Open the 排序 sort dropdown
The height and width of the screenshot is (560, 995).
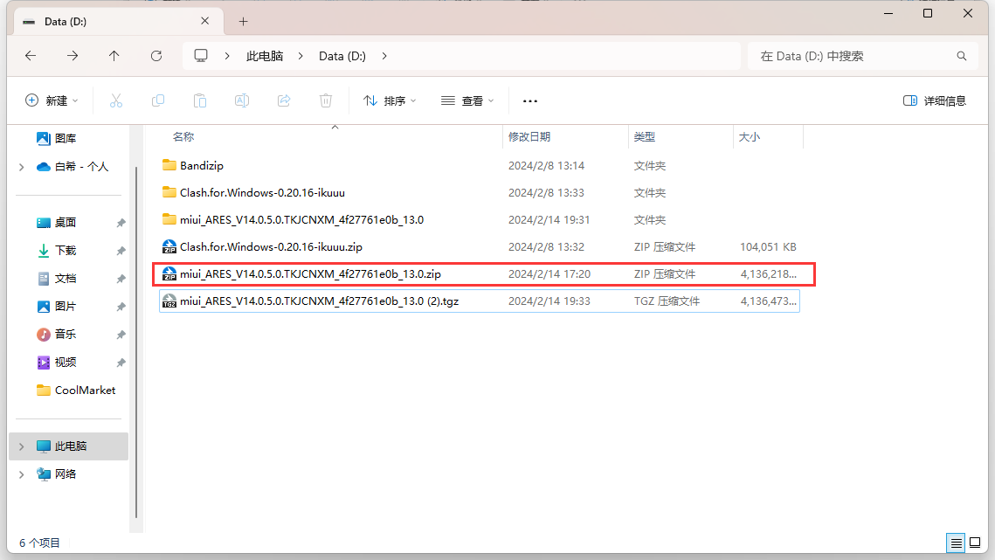coord(390,100)
